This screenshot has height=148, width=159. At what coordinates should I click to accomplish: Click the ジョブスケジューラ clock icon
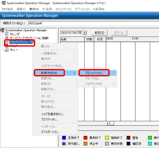pos(7,42)
